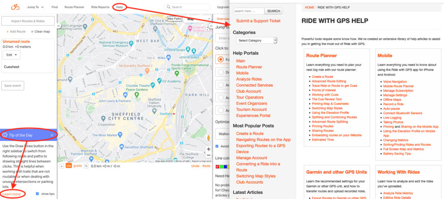
Task: Click the John Lewis & Partners map pin
Action: coord(125,94)
